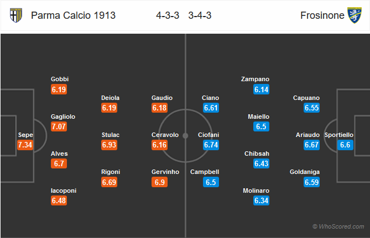The image size is (370, 238).
Task: Click the center spot of the pitch
Action: 185,136
